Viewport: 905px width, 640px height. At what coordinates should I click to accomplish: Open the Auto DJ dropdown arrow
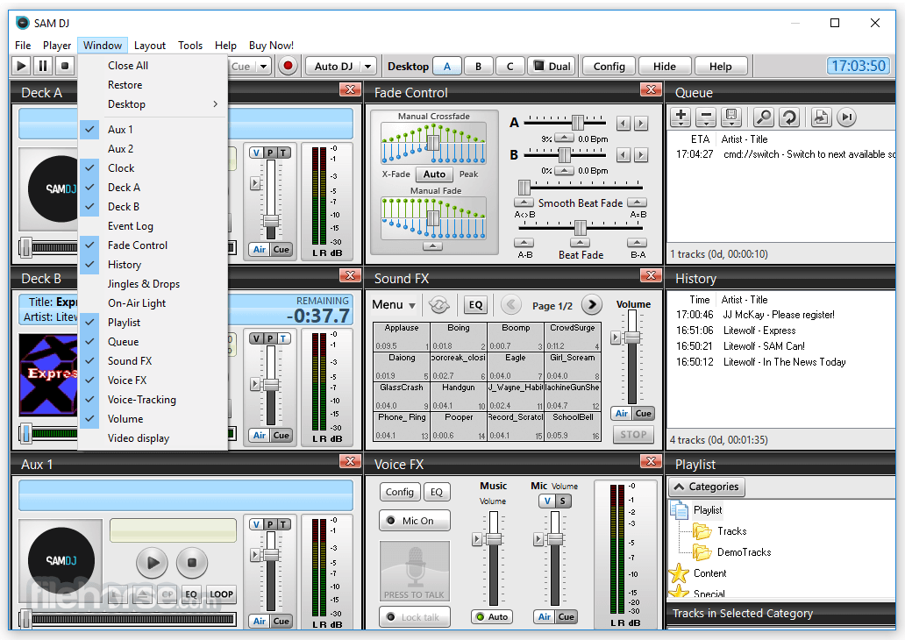367,67
